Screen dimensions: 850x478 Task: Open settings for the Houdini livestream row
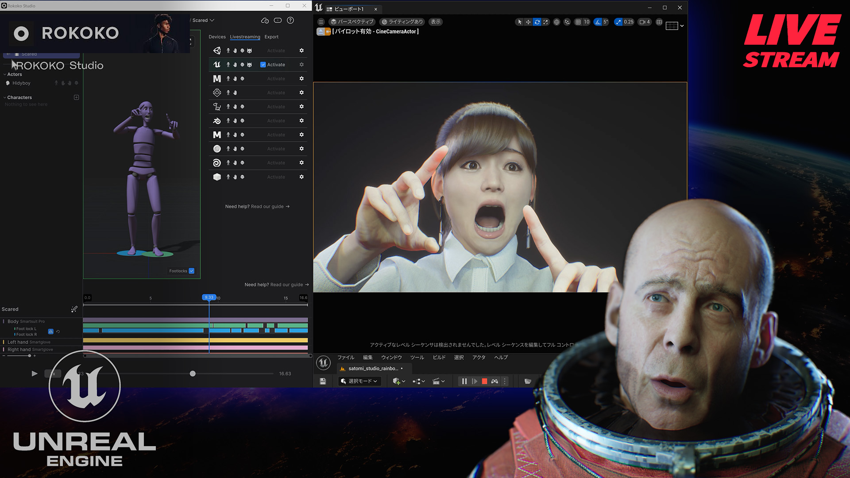click(x=301, y=163)
